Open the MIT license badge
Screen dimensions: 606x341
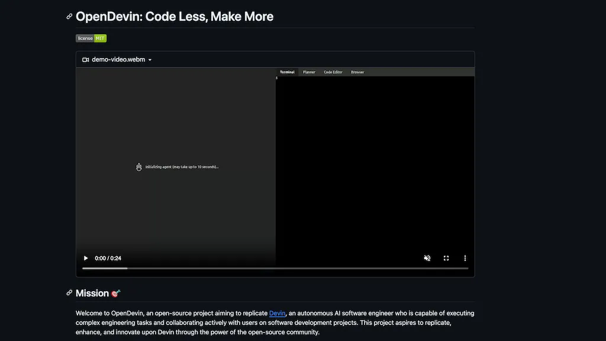[x=91, y=38]
